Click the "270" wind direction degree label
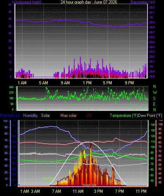 (11, 93)
